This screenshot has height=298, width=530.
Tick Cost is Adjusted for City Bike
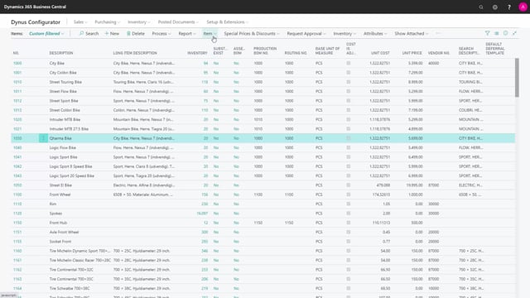(349, 63)
